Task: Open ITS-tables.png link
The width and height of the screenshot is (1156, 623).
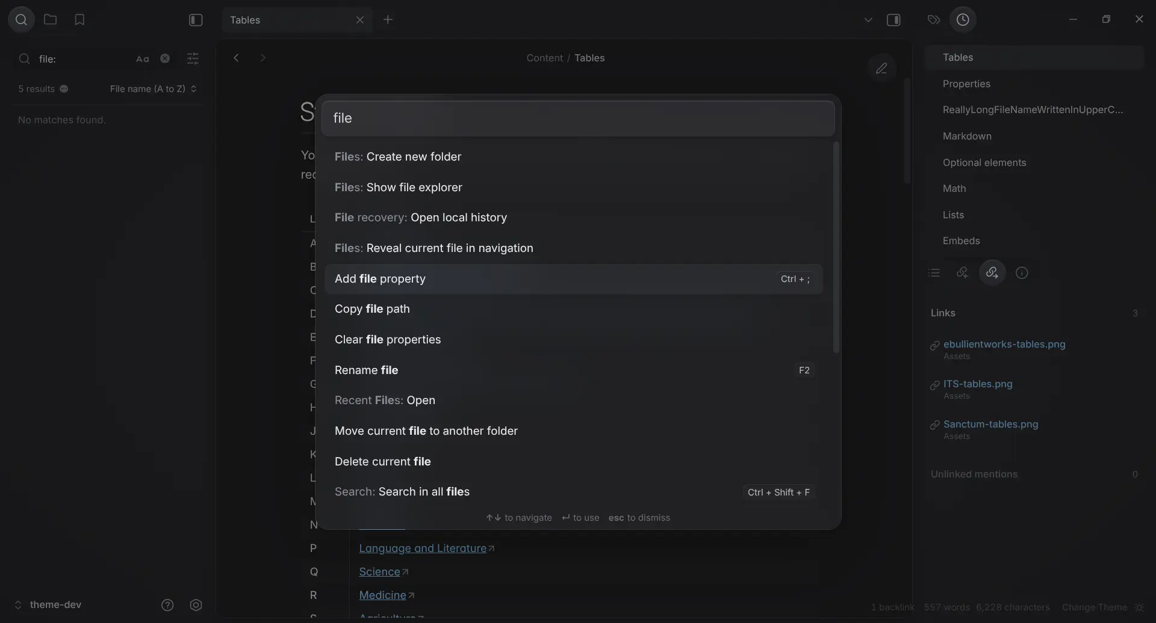Action: click(978, 384)
